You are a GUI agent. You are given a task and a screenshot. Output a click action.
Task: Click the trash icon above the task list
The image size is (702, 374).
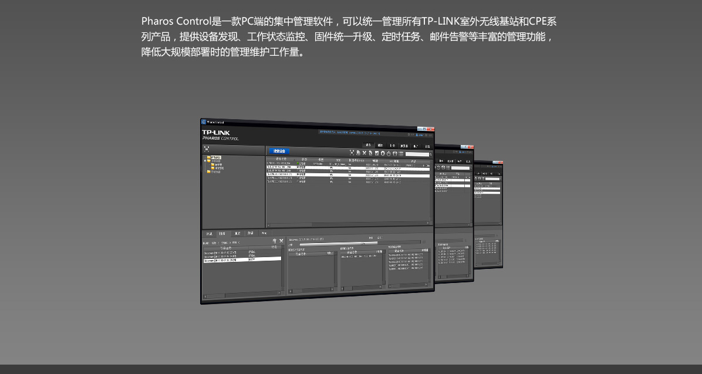tap(275, 241)
